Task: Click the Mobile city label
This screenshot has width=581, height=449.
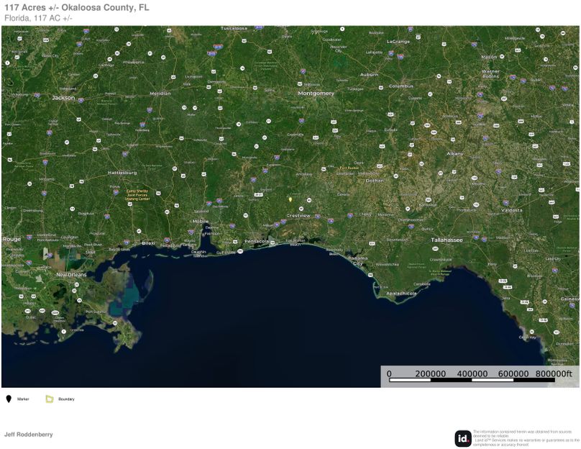Action: (x=200, y=222)
